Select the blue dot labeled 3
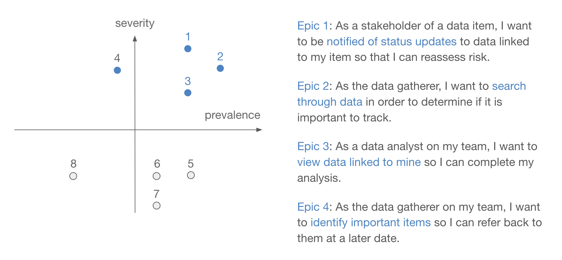Screen dimensions: 562x260 click(x=188, y=93)
